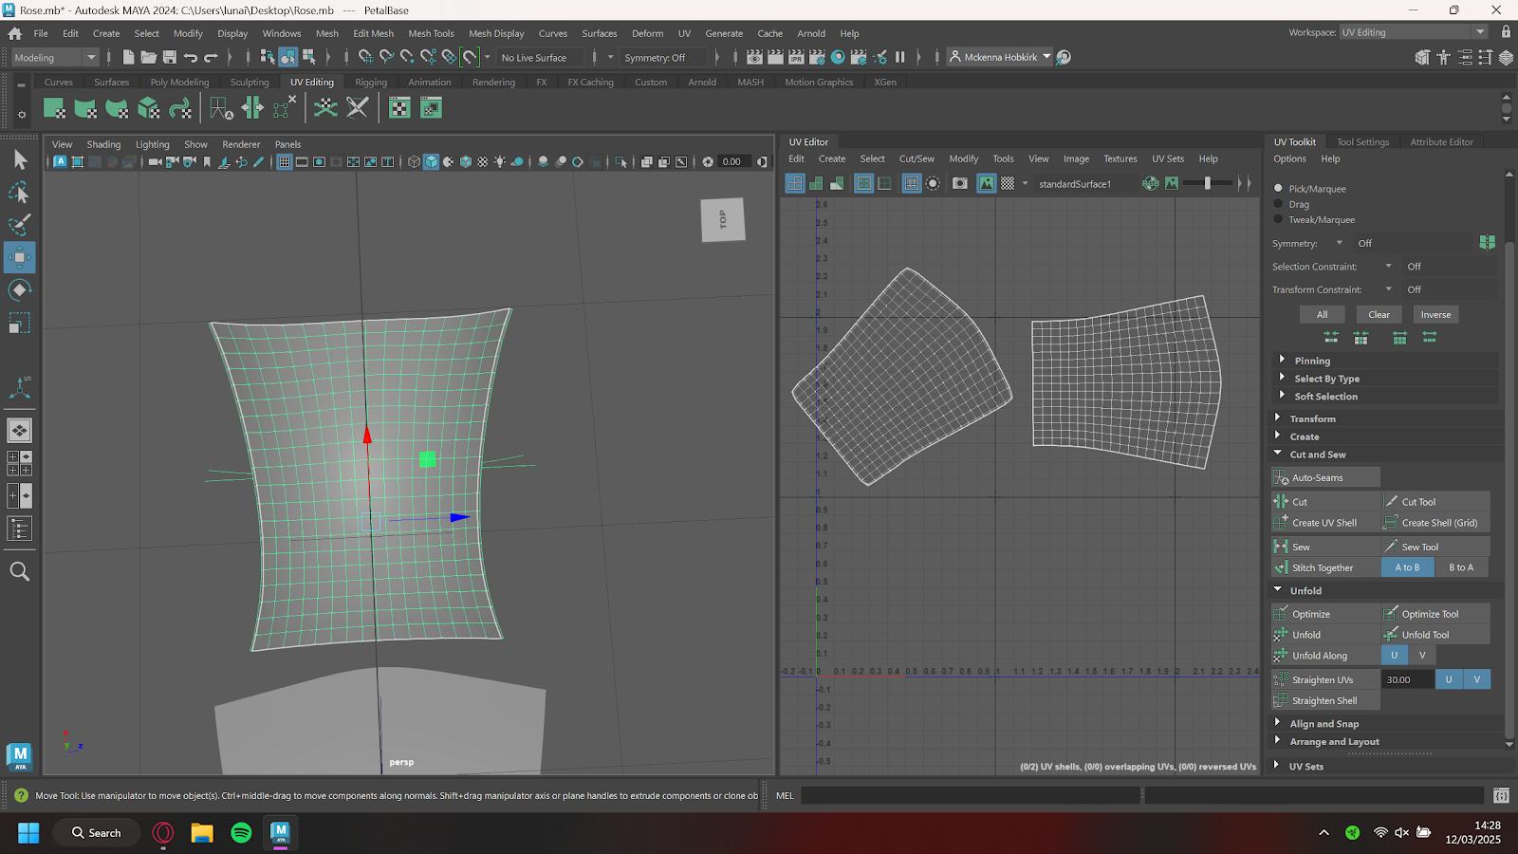Select the Rotate tool in the toolbox
The image size is (1518, 854).
click(x=19, y=289)
